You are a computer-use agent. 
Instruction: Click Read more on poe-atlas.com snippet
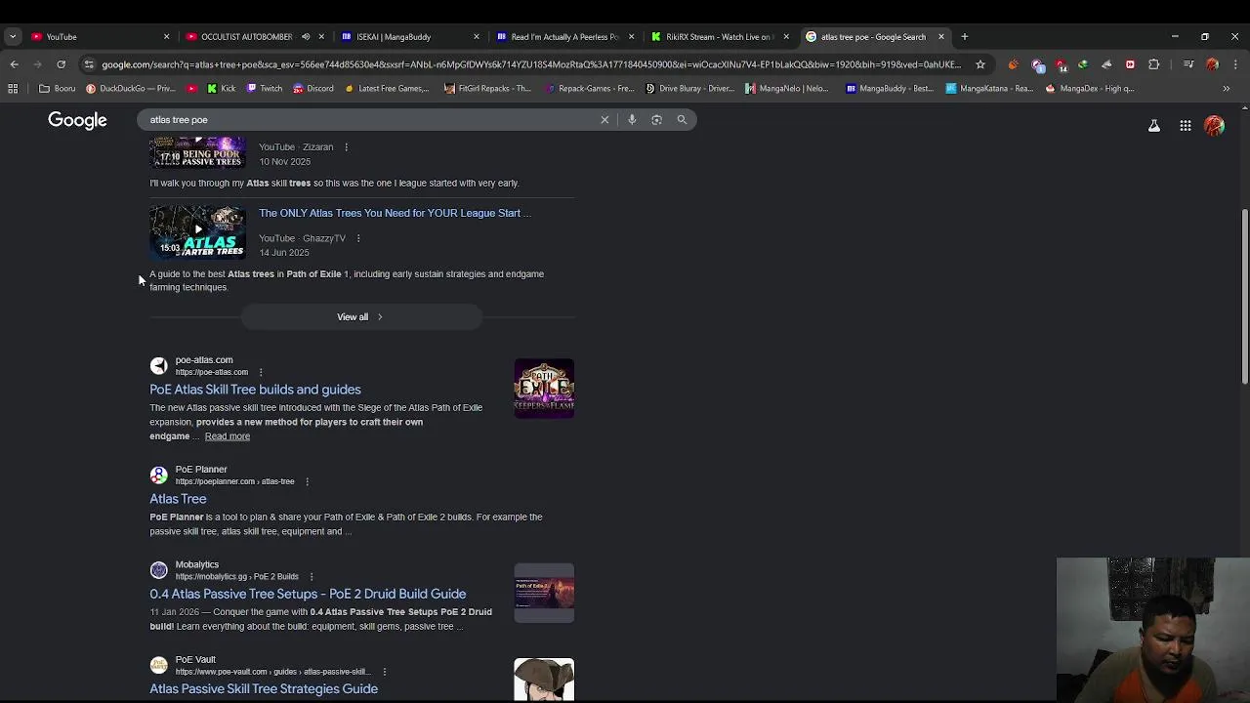[x=228, y=436]
